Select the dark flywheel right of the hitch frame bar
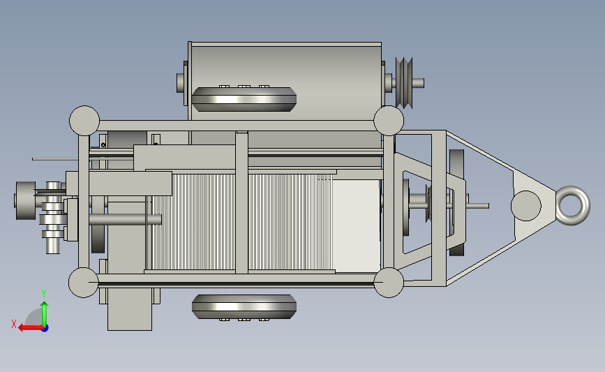605x372 pixels. [457, 202]
